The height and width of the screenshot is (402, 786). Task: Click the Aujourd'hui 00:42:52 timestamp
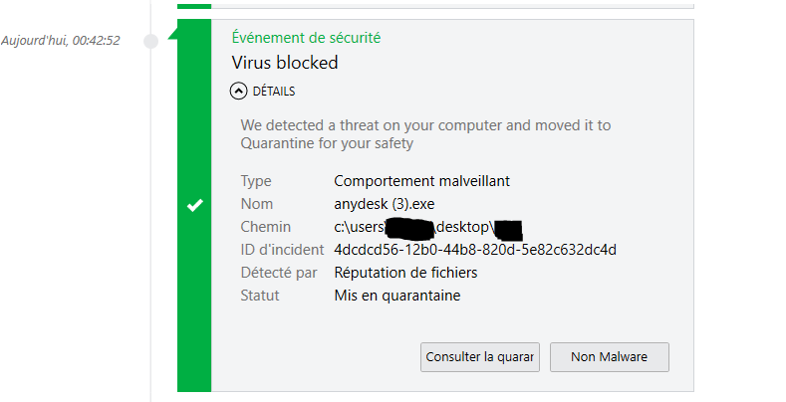tap(61, 42)
